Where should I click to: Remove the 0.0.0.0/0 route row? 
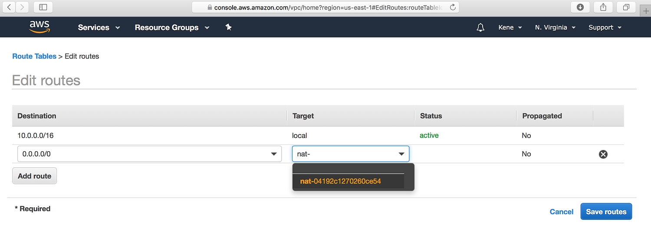coord(603,154)
